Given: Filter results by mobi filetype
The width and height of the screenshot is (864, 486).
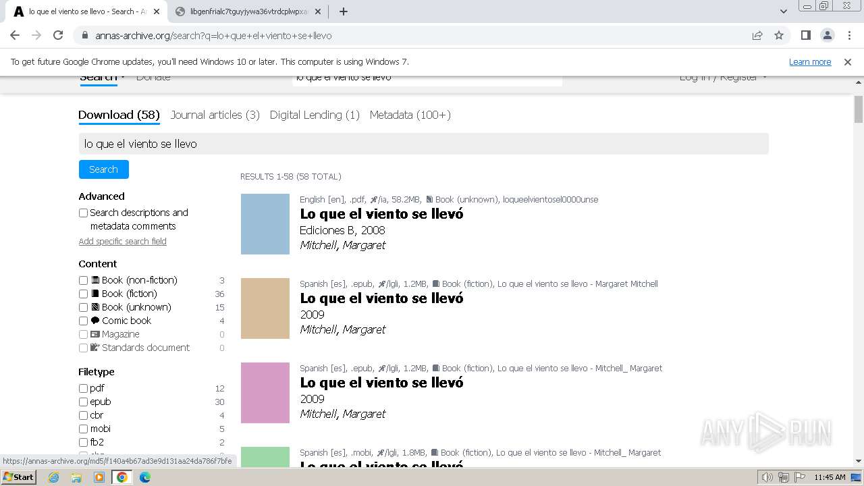Looking at the screenshot, I should pyautogui.click(x=83, y=429).
